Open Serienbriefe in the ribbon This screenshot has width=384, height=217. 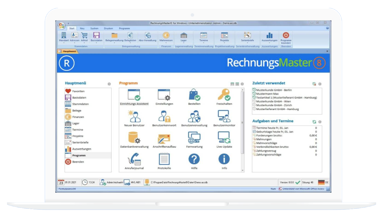tap(247, 37)
